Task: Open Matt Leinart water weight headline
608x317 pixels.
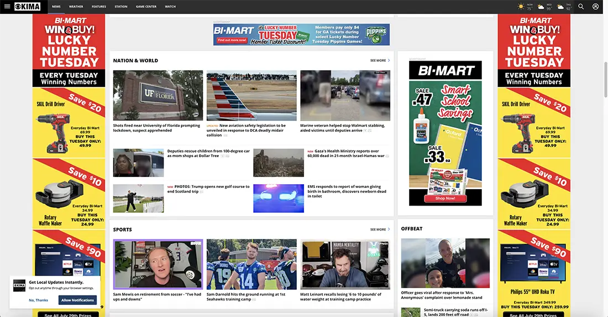Action: point(341,297)
